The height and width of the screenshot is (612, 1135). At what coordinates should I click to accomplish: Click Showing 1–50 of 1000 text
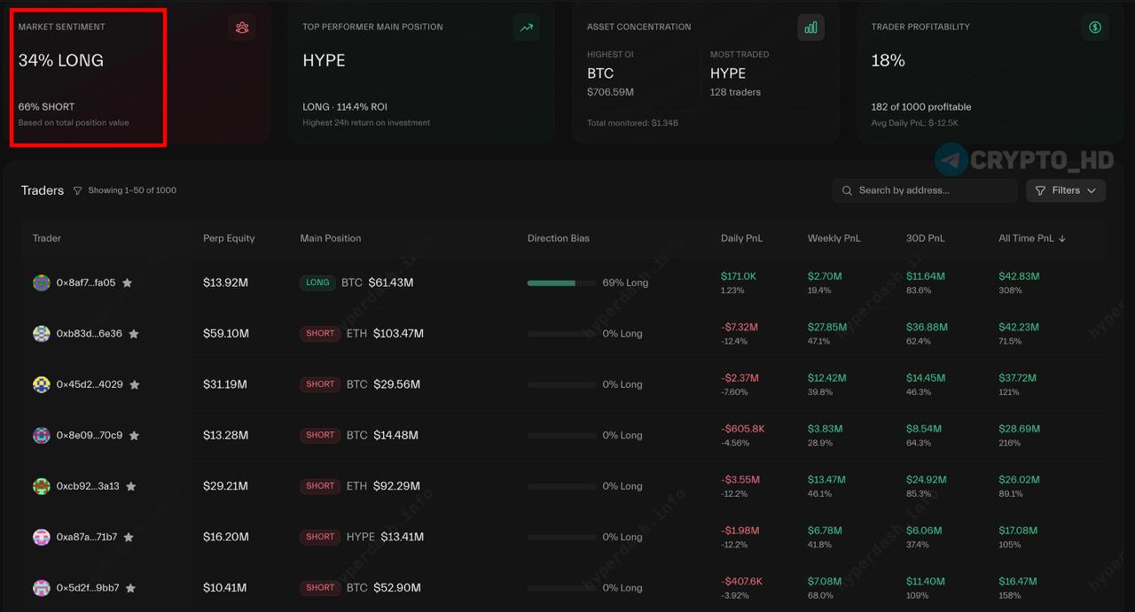point(132,190)
